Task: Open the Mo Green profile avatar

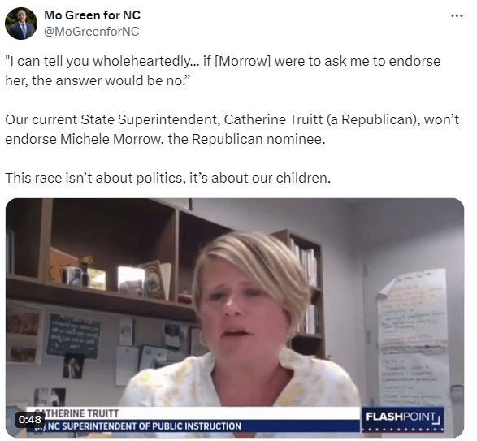Action: coord(21,24)
